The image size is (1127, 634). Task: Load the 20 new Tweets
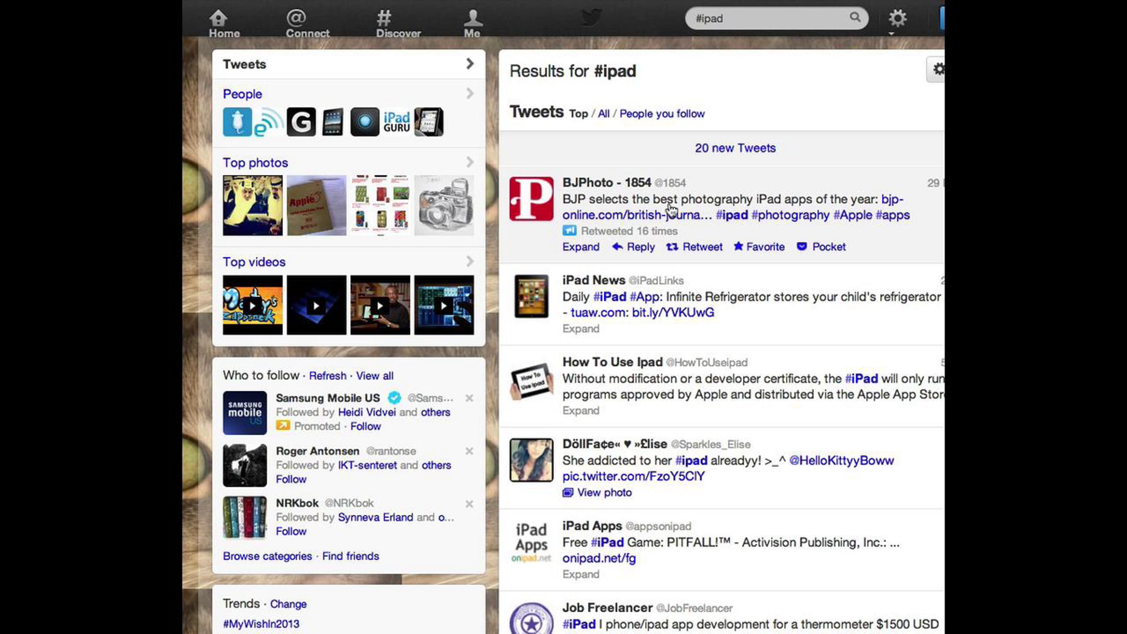point(735,148)
